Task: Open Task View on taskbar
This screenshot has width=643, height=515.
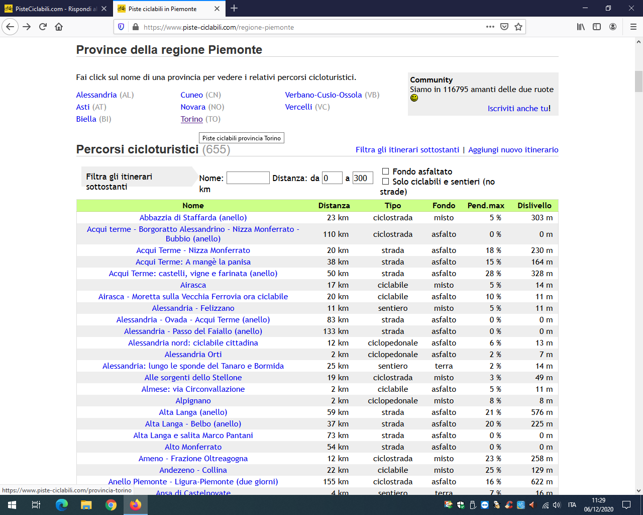Action: point(36,505)
